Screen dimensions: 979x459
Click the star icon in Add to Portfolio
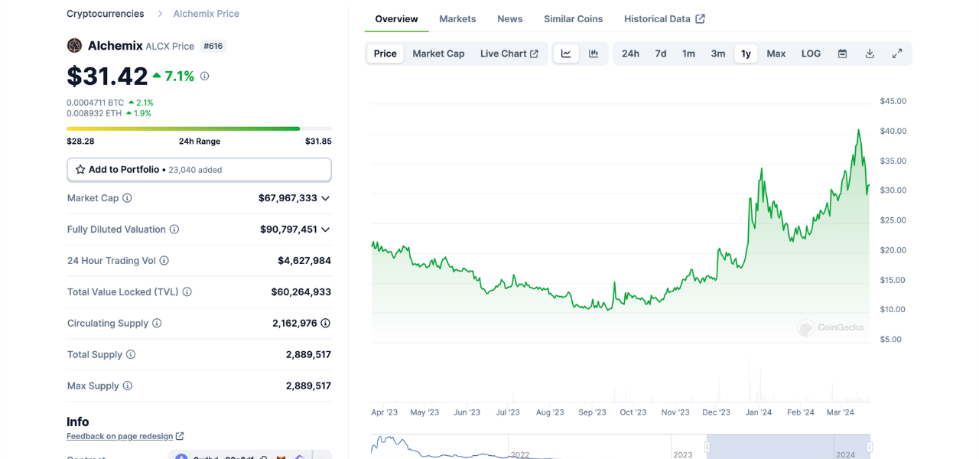coord(80,170)
